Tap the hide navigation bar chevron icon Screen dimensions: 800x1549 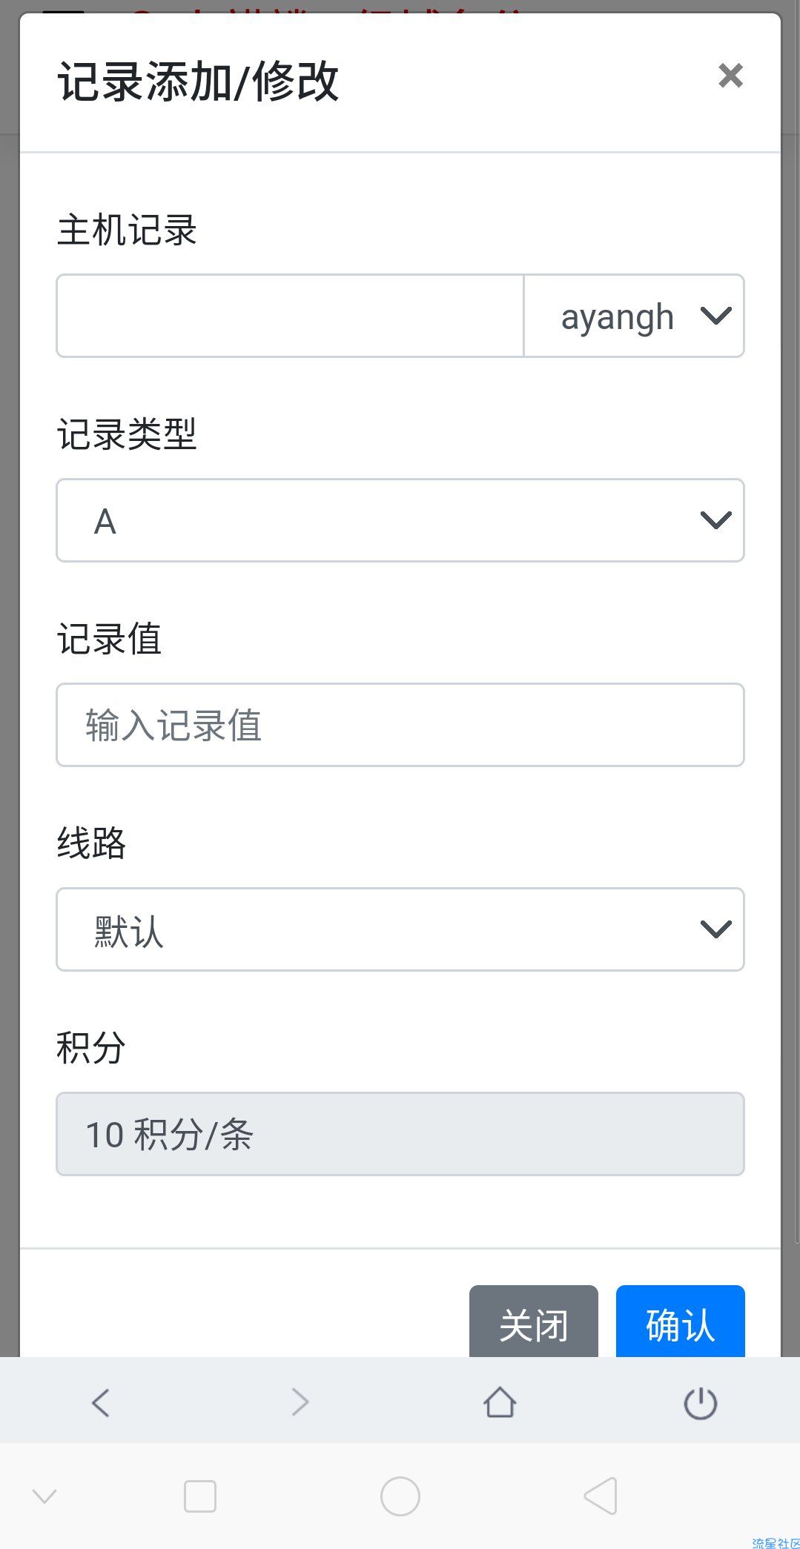click(x=44, y=1496)
